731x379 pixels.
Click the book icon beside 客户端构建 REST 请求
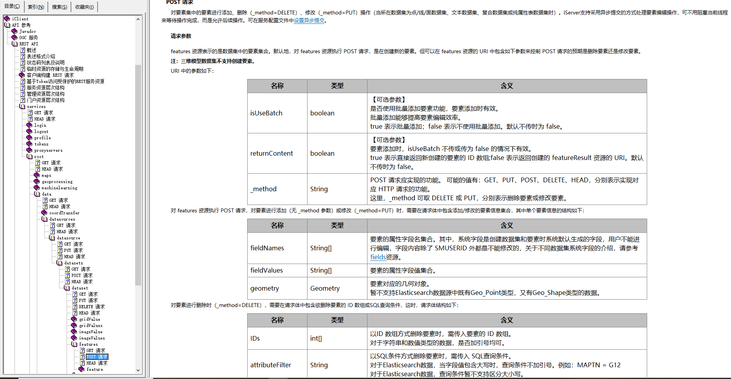[x=22, y=75]
